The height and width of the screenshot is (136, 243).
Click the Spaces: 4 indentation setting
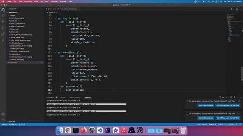click(x=212, y=124)
